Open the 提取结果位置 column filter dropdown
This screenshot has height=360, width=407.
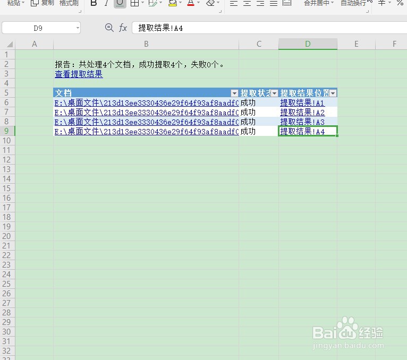(x=333, y=93)
